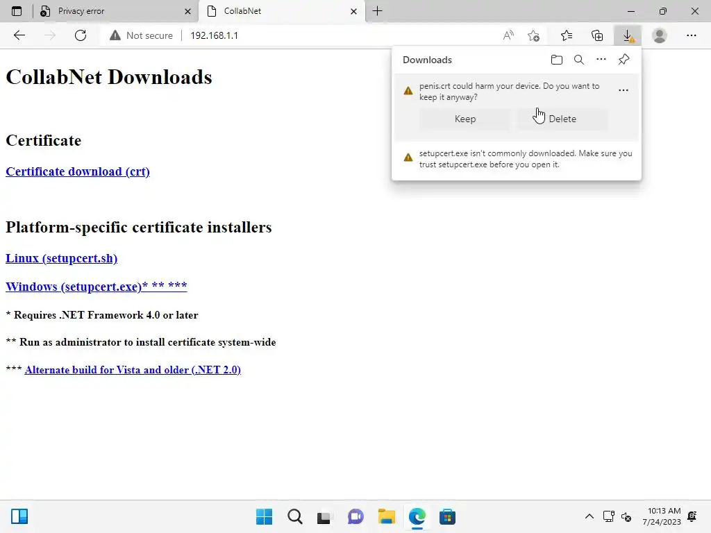Viewport: 711px width, 533px height.
Task: Open Task View on taskbar
Action: click(324, 516)
